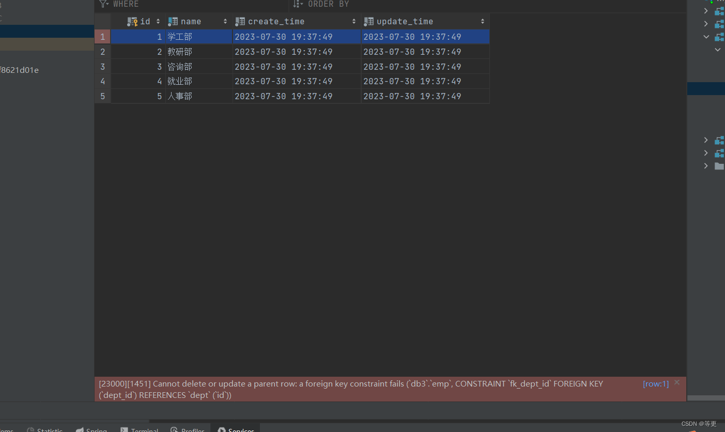Click the 人事部 name cell
The image size is (725, 432).
tap(198, 96)
